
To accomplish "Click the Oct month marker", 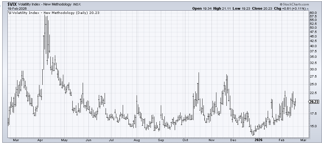I will pos(185,140).
